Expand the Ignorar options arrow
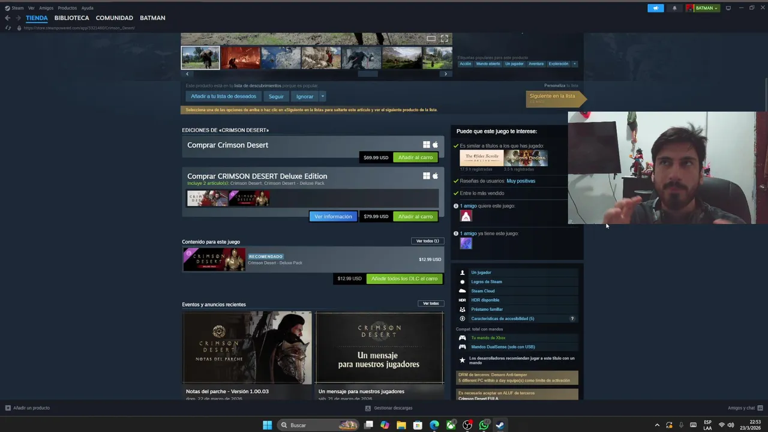The image size is (768, 432). 322,96
